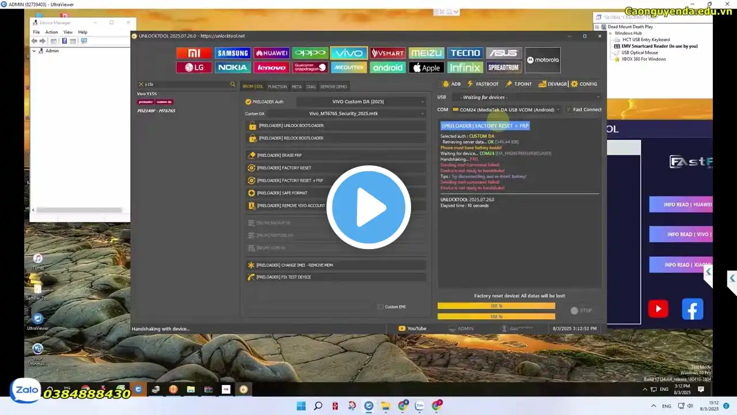Open the File menu in Device Manager
Image resolution: width=737 pixels, height=415 pixels.
point(36,32)
